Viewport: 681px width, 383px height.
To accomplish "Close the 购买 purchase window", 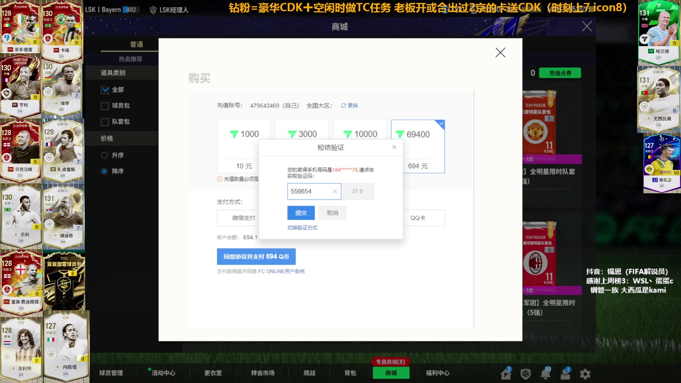I will (x=500, y=52).
